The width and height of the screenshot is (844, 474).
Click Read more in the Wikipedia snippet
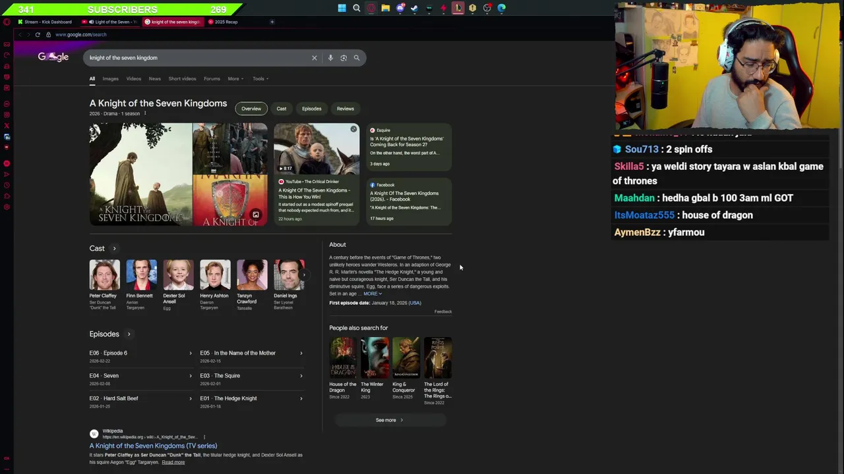[173, 462]
